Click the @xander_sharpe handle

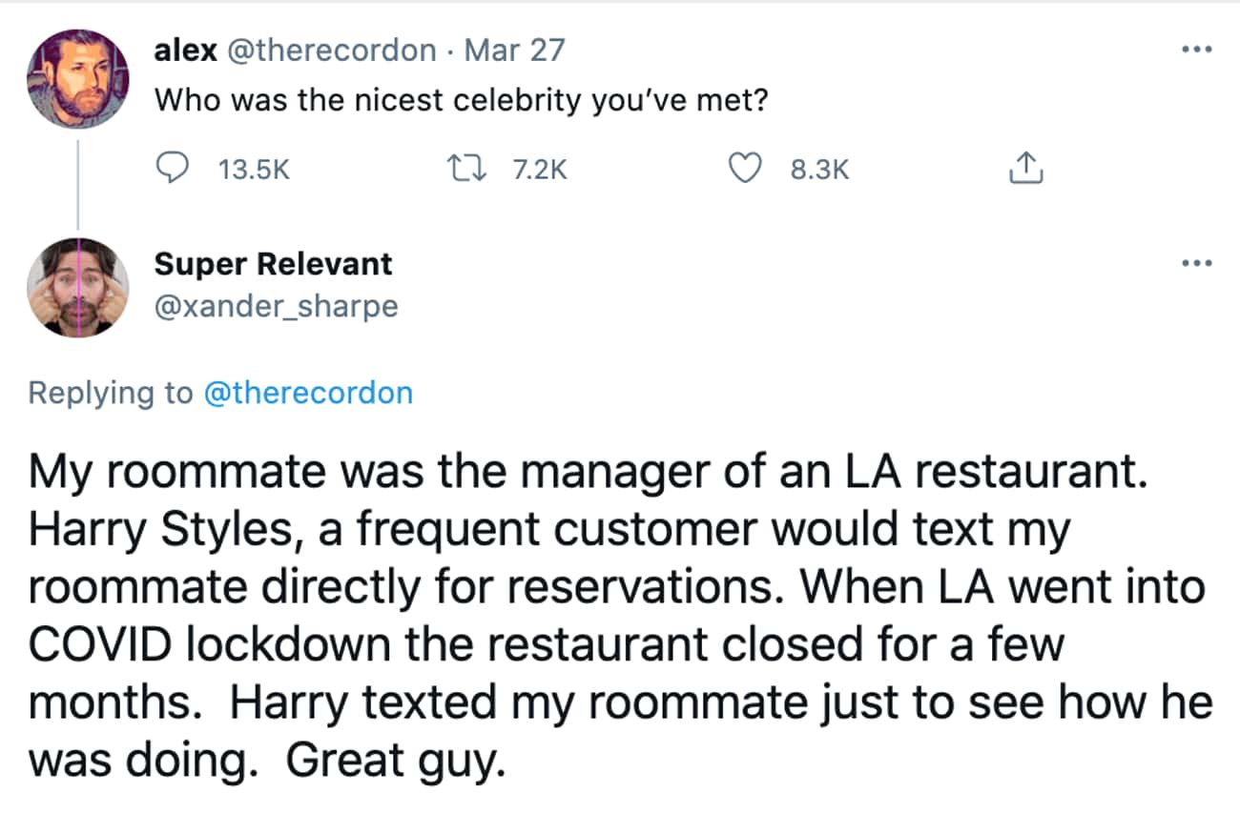coord(276,305)
